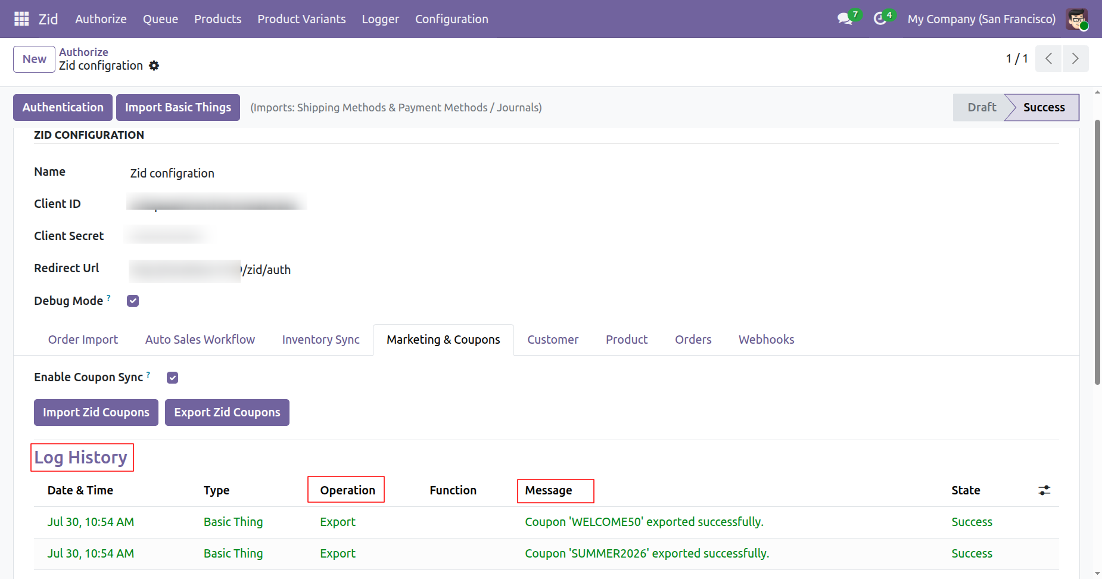Click Success state in the SUMMER2026 row
This screenshot has width=1102, height=579.
pos(972,553)
